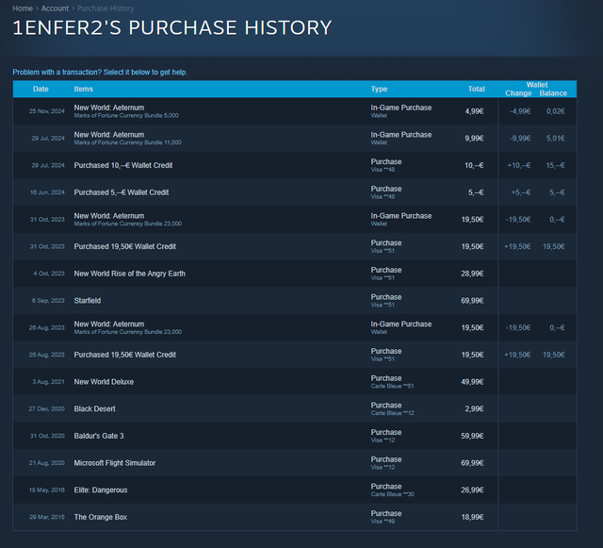Click the +10,--€ wallet change
603x548 pixels.
coord(519,165)
